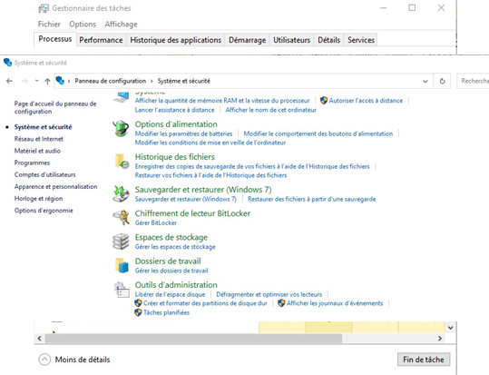The image size is (489, 375).
Task: Click Autoriser l'accès à distance link
Action: coord(366,101)
